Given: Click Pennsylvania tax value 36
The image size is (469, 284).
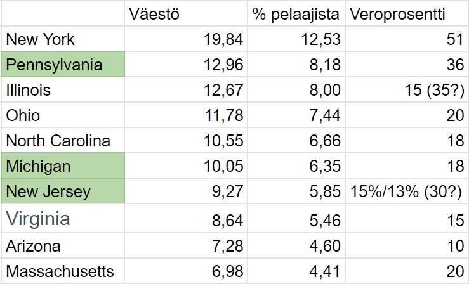Looking at the screenshot, I should (407, 64).
